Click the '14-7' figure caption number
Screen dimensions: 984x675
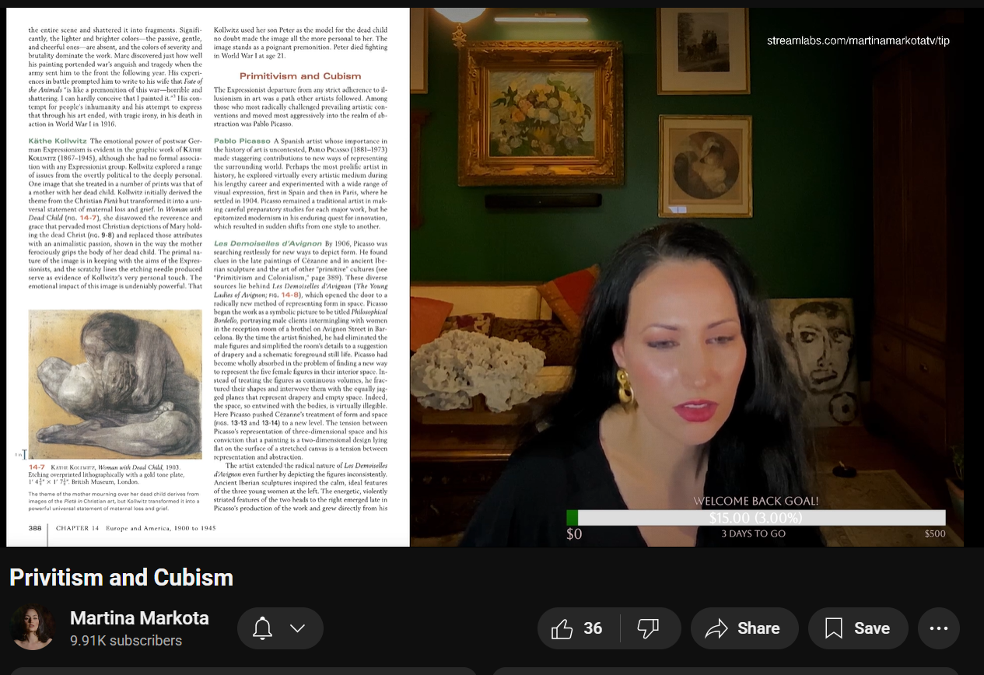tap(36, 467)
